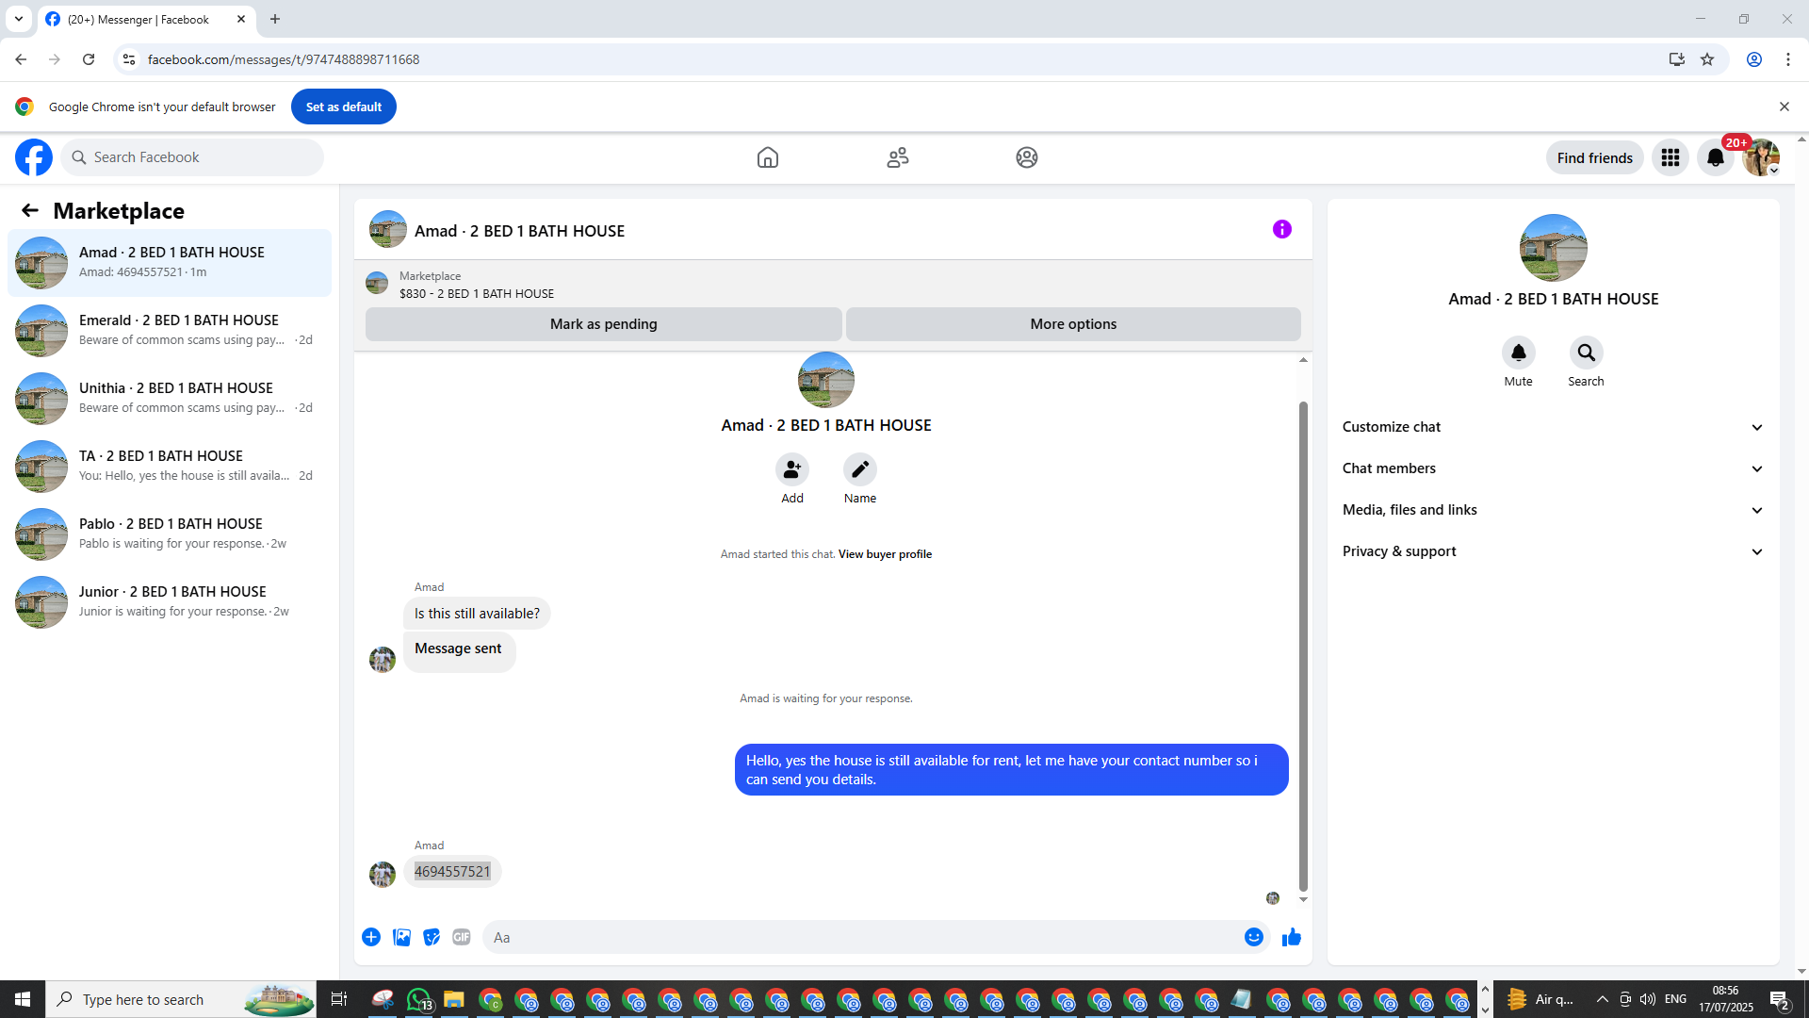Open Chrome's three-dot menu
This screenshot has width=1809, height=1018.
(x=1788, y=59)
